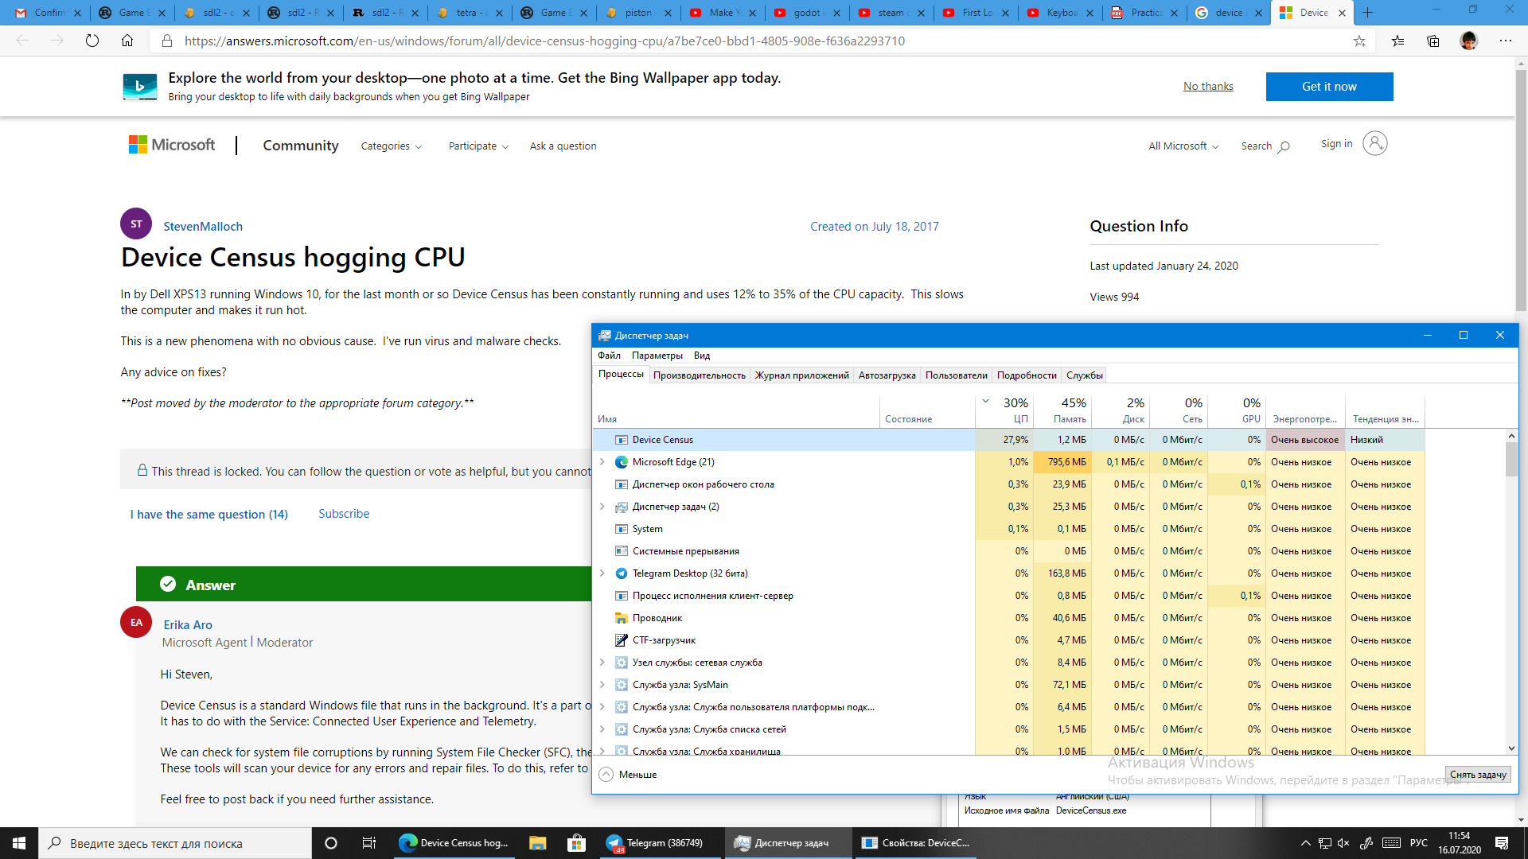Switch to the Пользователи tab
1528x859 pixels.
click(957, 375)
